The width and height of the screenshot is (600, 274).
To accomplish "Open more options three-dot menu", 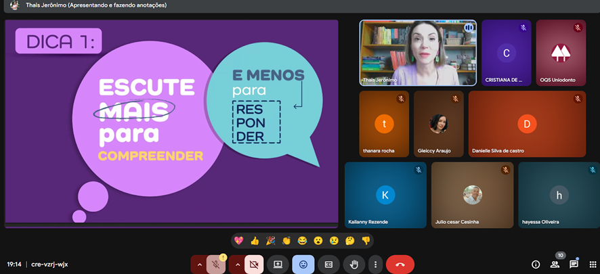I will (x=374, y=265).
